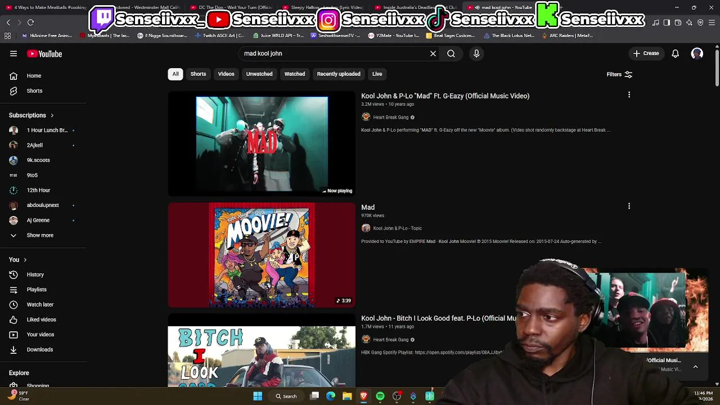Select the Shorts filter chip
The image size is (720, 405).
198,74
